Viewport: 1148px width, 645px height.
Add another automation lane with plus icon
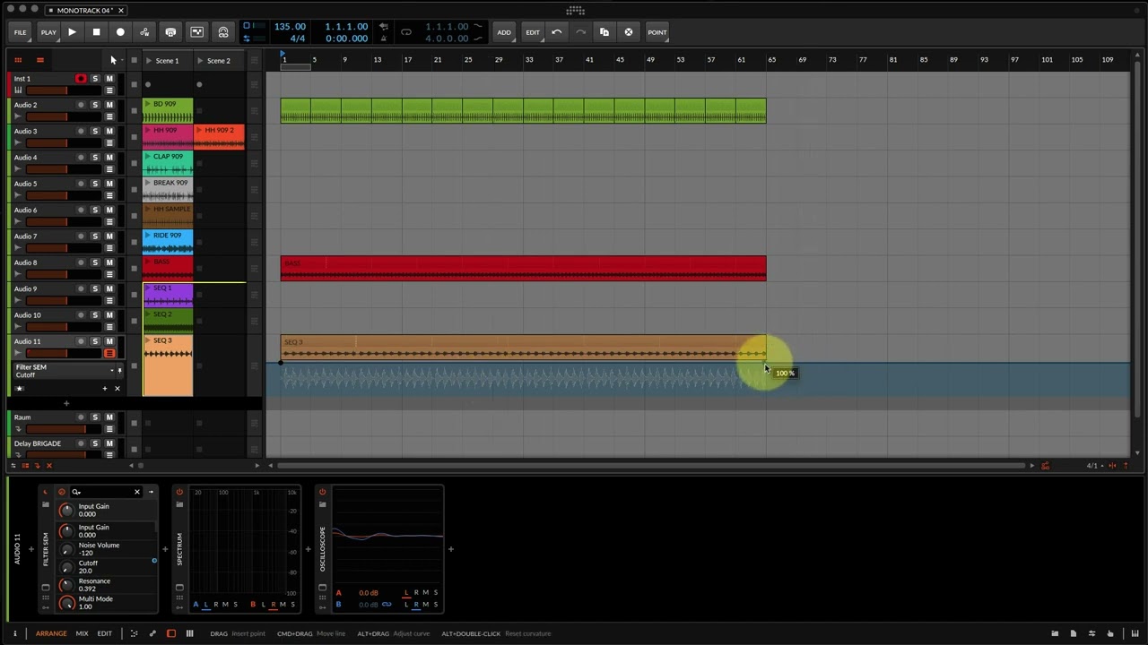(x=104, y=389)
